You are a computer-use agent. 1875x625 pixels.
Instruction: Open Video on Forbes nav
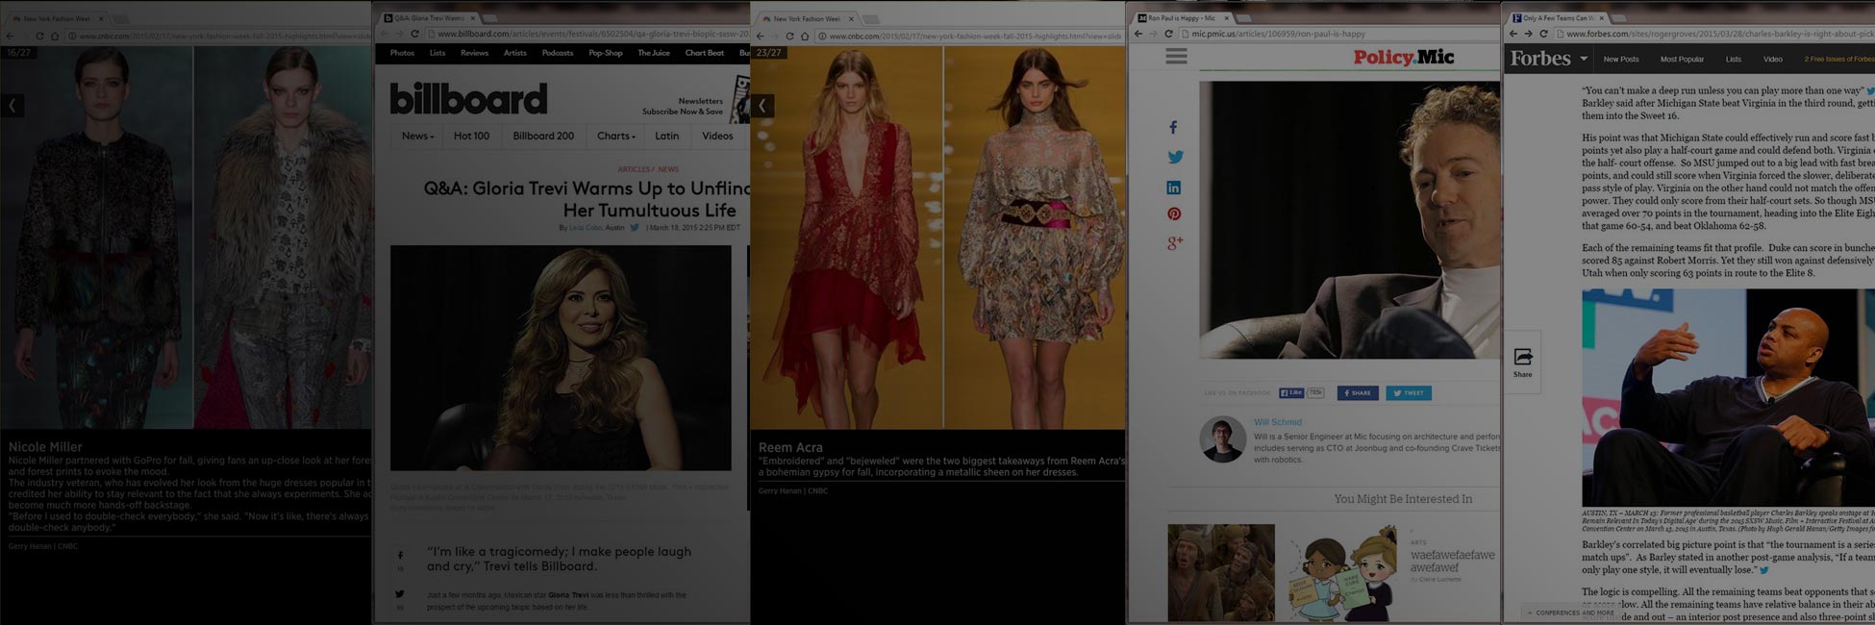(x=1773, y=60)
